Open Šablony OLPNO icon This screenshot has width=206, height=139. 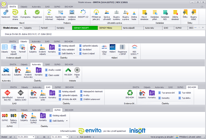click(x=13, y=118)
